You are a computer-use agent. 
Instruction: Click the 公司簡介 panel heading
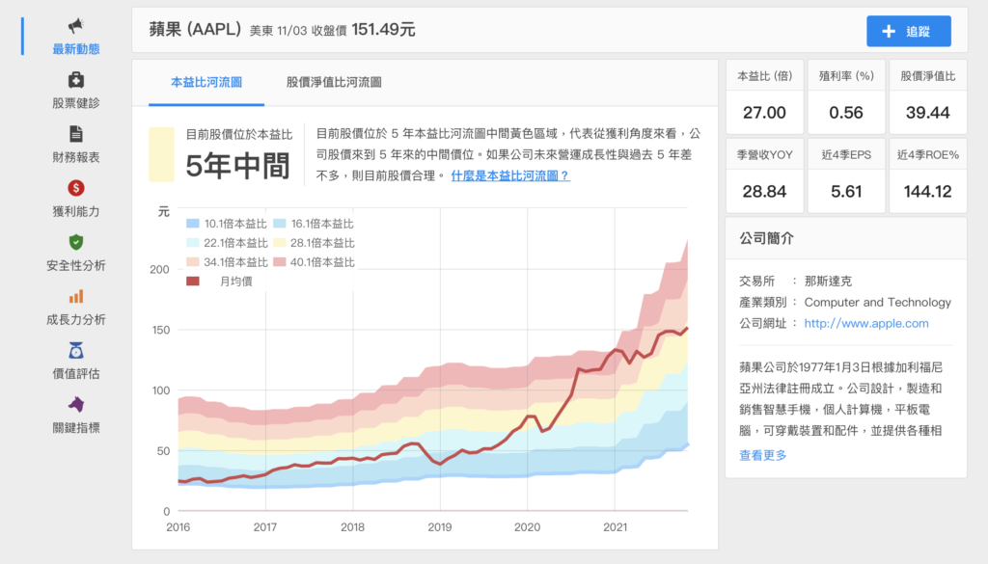(766, 238)
